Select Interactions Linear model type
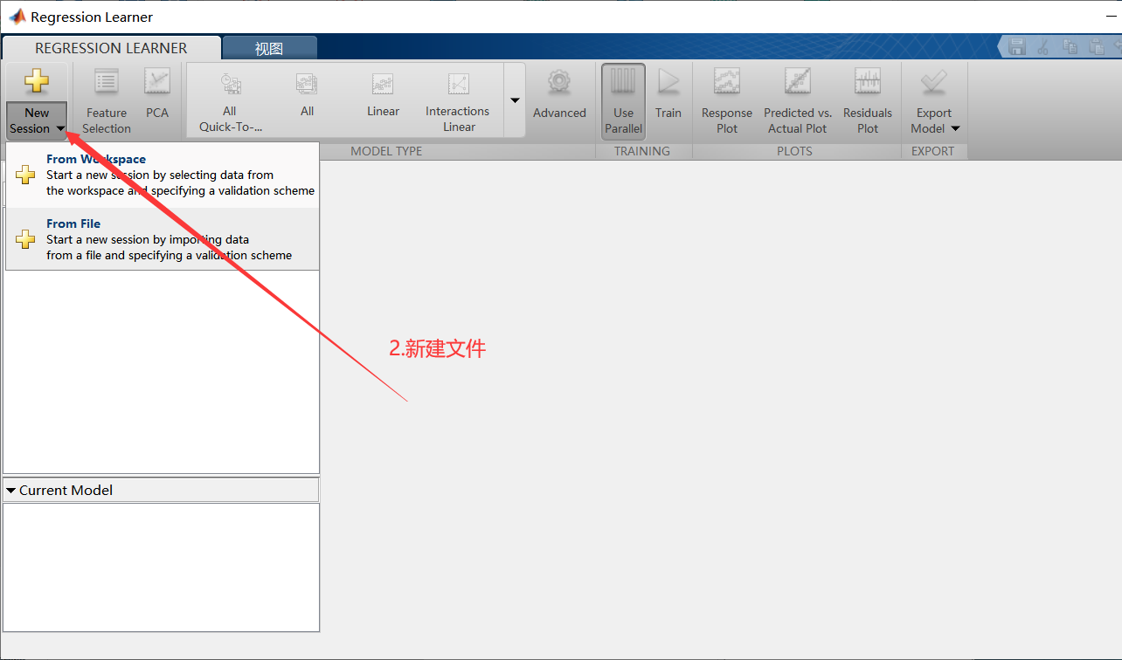This screenshot has width=1122, height=660. 458,101
